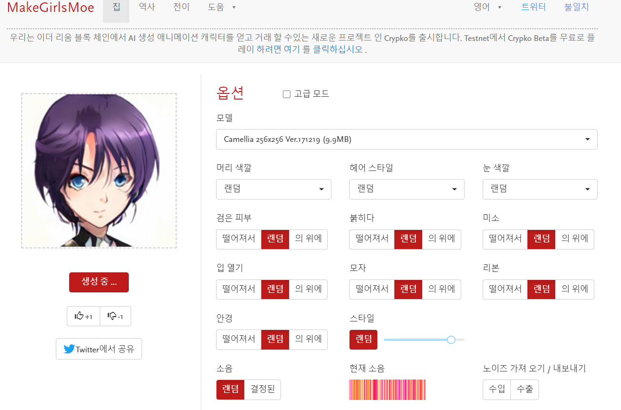Set 붉히다 to 의 위에
The width and height of the screenshot is (621, 410).
442,239
